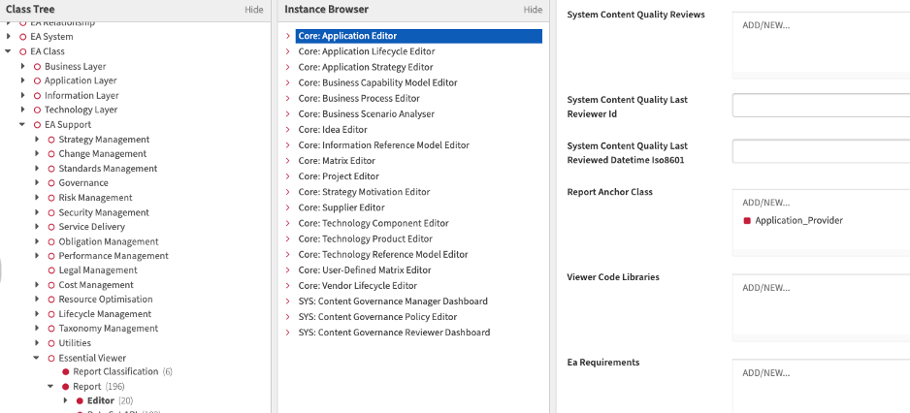Image resolution: width=910 pixels, height=413 pixels.
Task: Open SYS: Content Governance Reviewer Dashboard
Action: (394, 333)
